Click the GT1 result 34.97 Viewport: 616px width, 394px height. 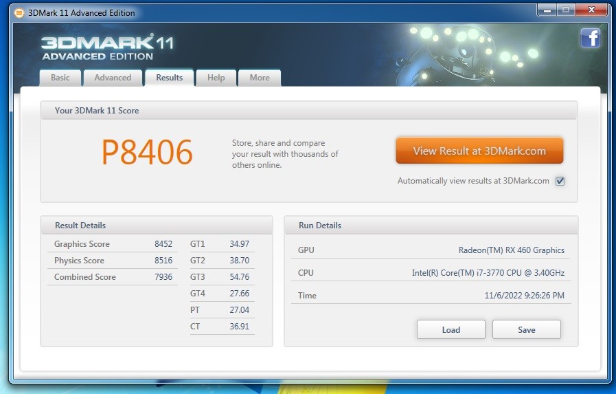239,244
